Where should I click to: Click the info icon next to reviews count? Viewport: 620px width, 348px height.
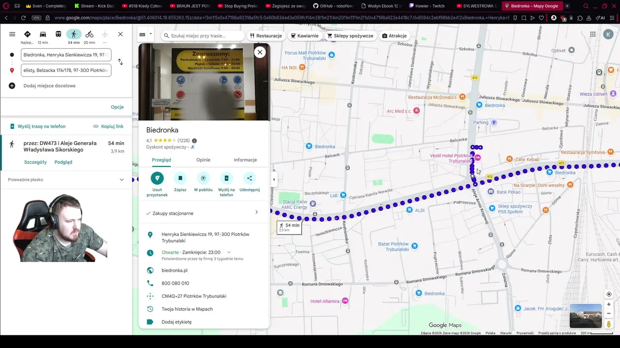[x=194, y=141]
